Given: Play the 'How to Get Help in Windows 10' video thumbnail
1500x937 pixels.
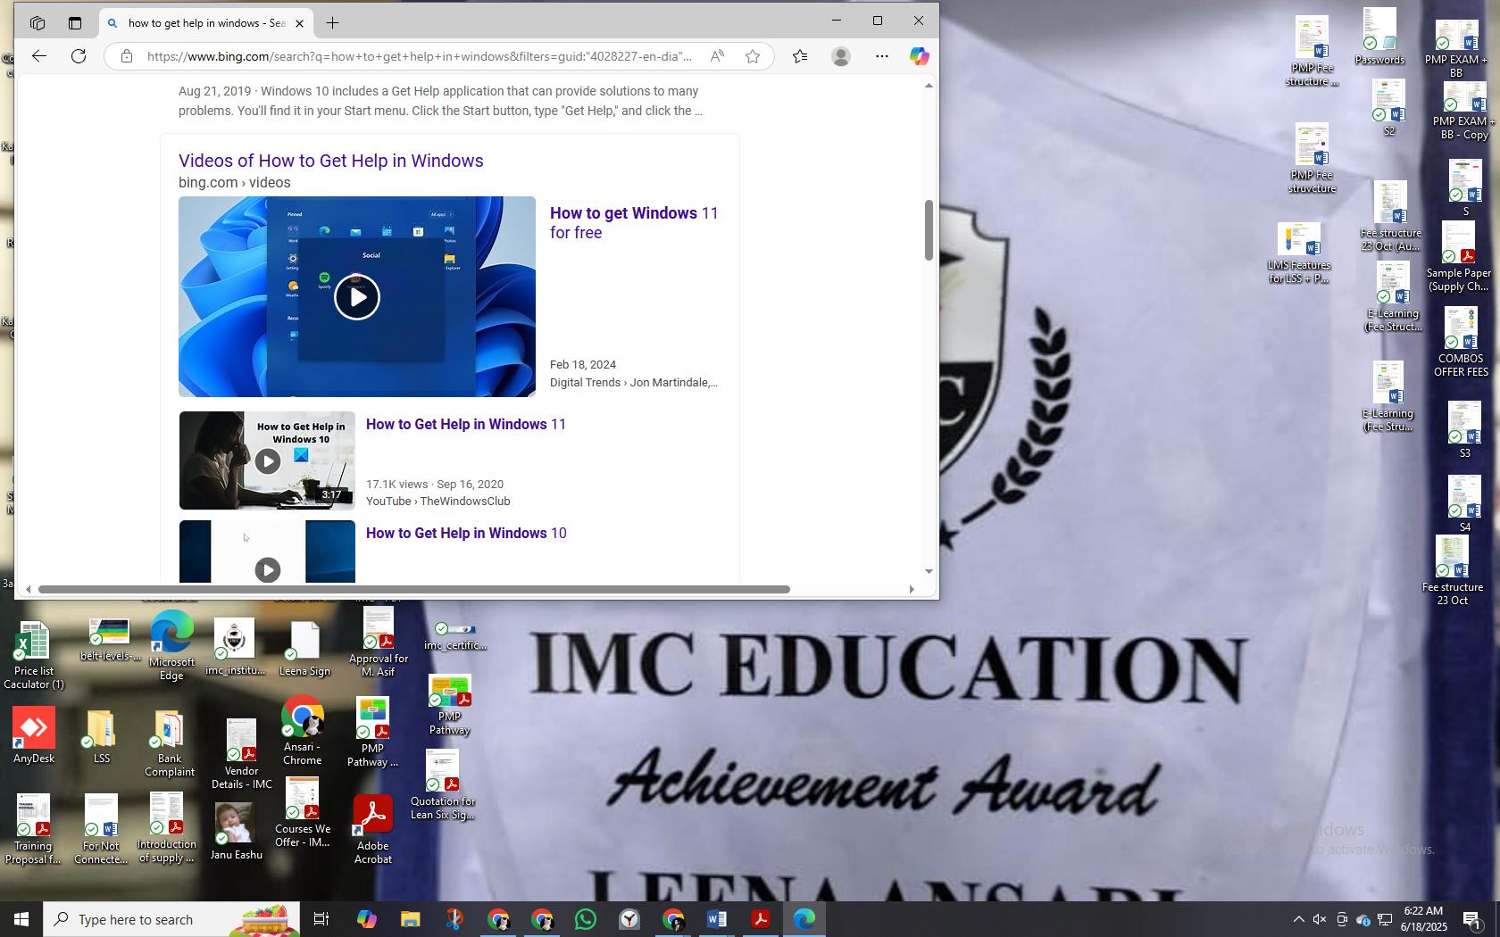Looking at the screenshot, I should point(267,551).
